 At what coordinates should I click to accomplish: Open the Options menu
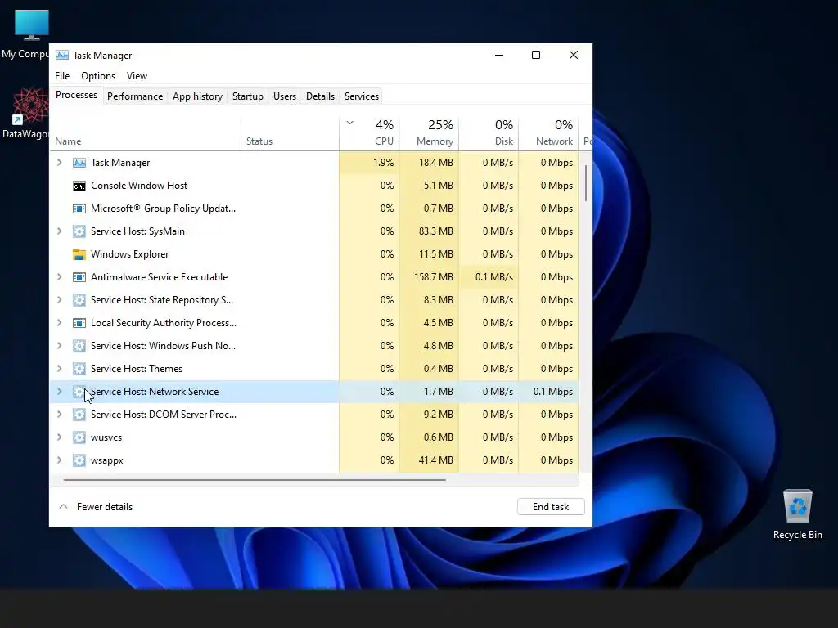tap(98, 76)
